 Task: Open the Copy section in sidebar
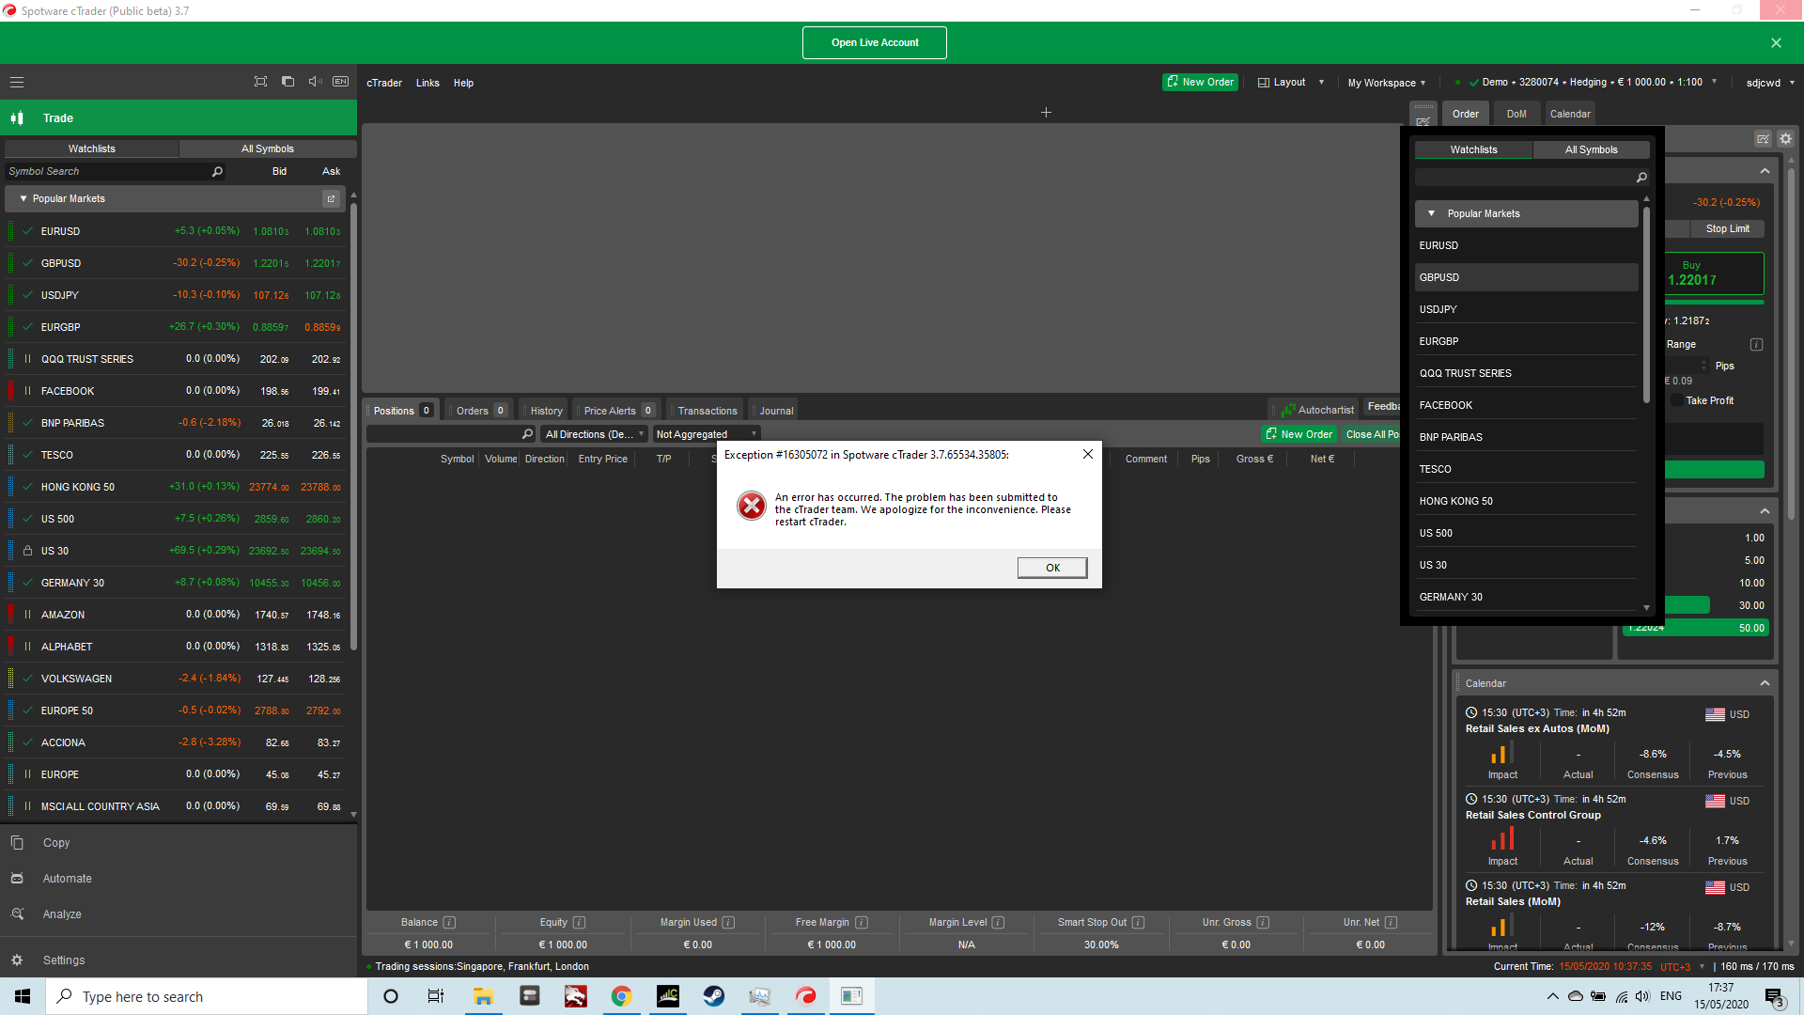[x=179, y=843]
